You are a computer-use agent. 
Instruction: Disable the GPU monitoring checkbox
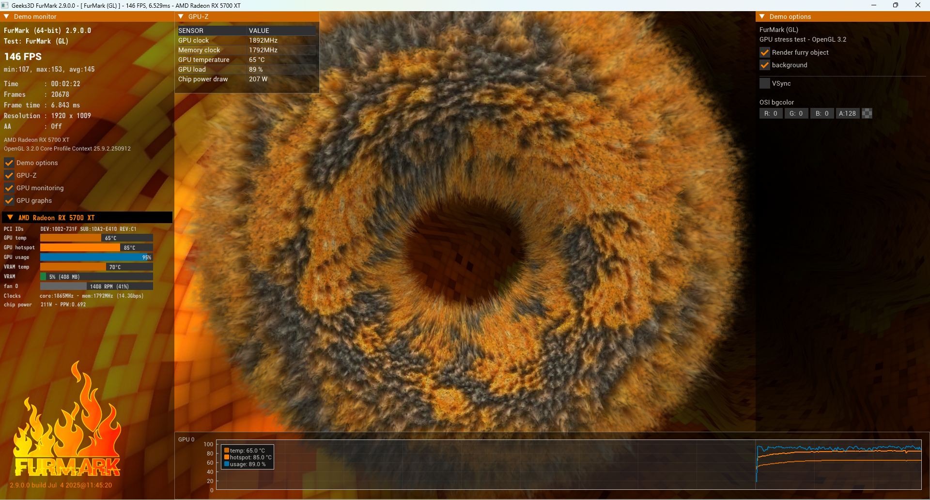(x=9, y=188)
